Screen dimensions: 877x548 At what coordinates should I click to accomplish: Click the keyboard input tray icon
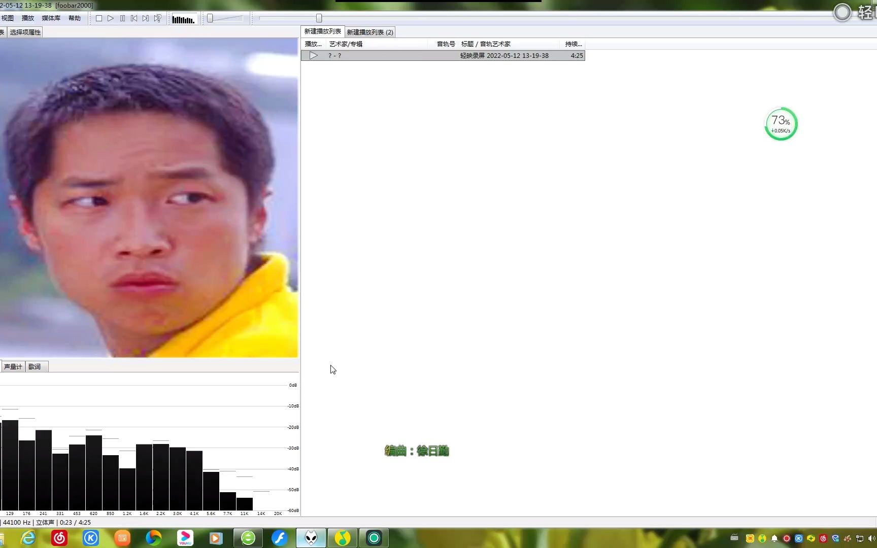point(734,538)
